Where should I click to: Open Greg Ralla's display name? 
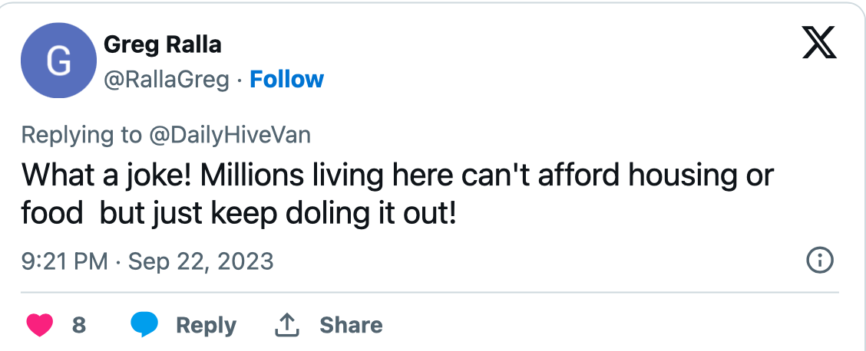[x=162, y=44]
